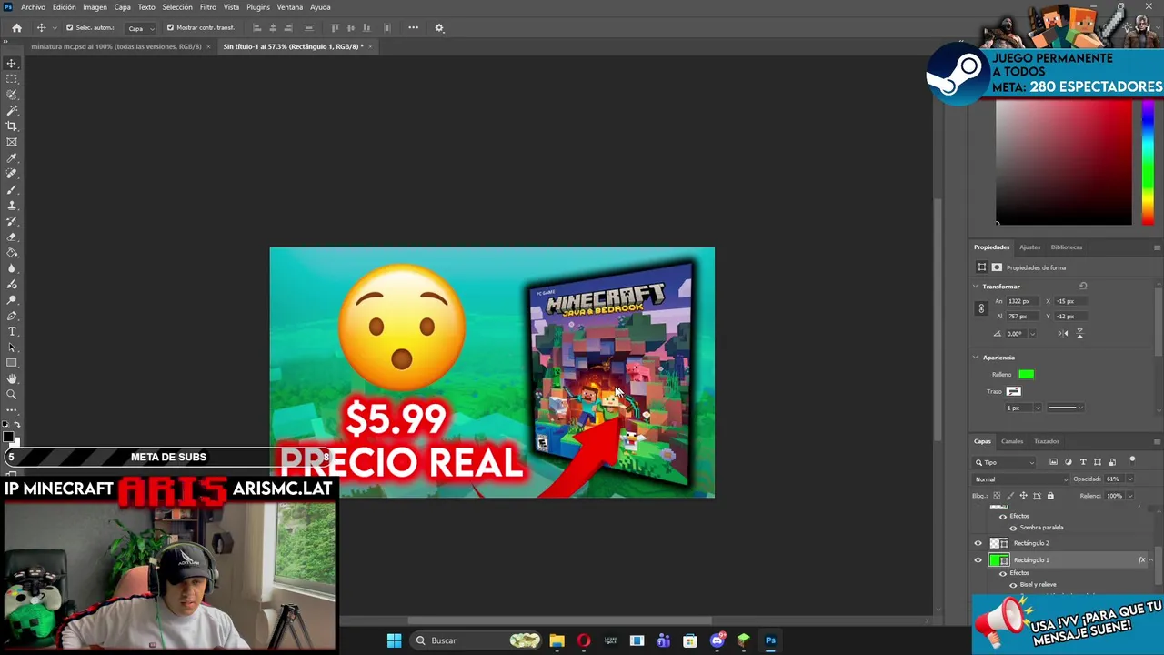Filter layers by adjustment layers icon
Image resolution: width=1164 pixels, height=655 pixels.
(1069, 462)
